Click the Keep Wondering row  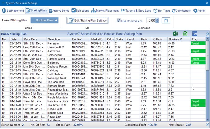tap(103, 93)
